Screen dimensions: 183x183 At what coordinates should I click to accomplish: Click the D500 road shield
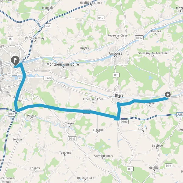coord(124,122)
